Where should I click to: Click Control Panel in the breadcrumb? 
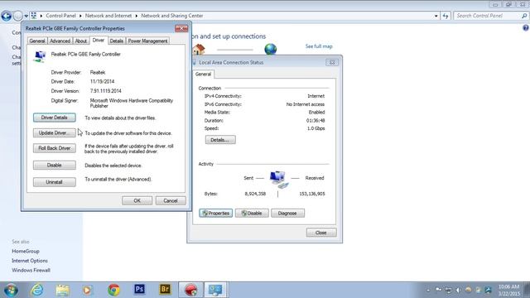(x=60, y=16)
